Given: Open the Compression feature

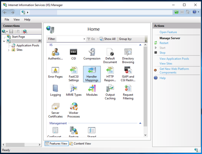Looking at the screenshot, I should [92, 54].
